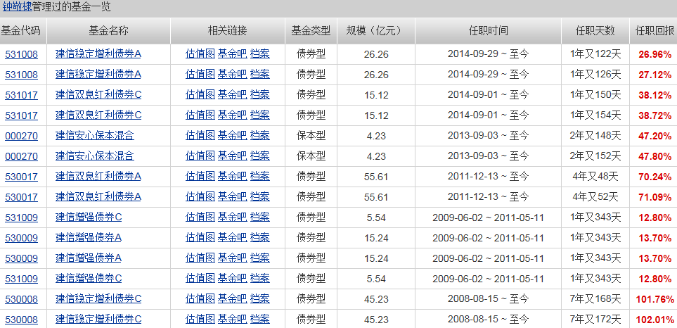This screenshot has height=328, width=677.
Task: Open 估值图 link in the 26.96% row
Action: tap(200, 54)
